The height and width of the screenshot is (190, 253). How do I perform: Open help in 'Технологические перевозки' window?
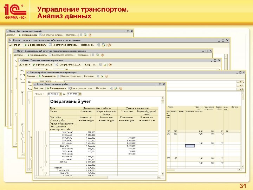[110, 65]
